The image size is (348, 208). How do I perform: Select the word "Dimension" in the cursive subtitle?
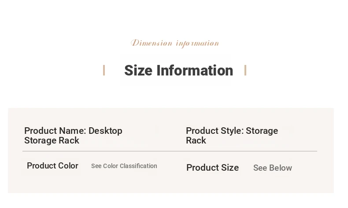coord(152,43)
